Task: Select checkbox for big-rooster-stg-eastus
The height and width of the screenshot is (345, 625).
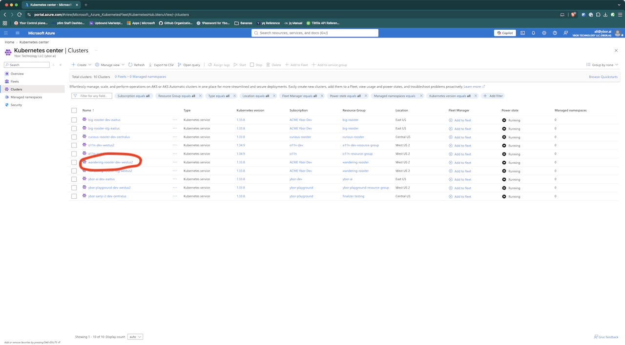Action: pos(74,129)
